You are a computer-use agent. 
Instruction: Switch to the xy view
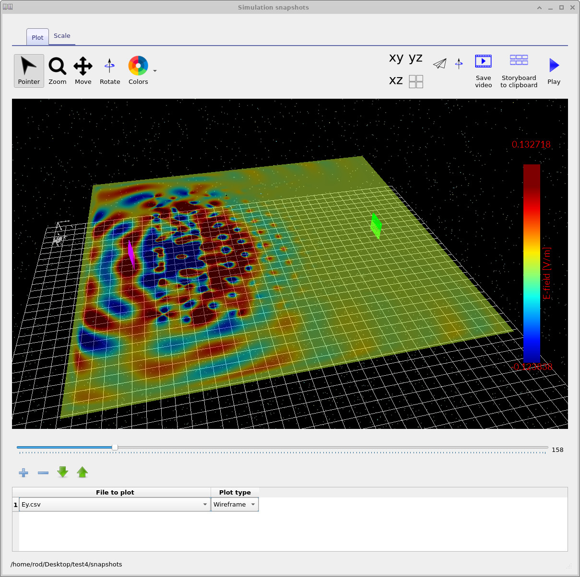tap(396, 58)
